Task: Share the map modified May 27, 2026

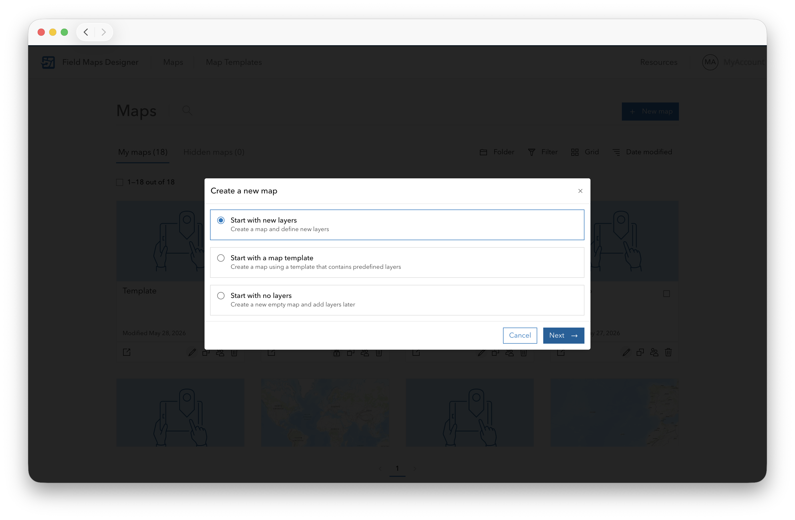Action: [x=654, y=352]
